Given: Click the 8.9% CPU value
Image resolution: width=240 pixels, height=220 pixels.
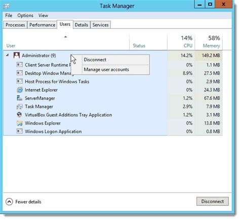Looking at the screenshot, I should click(x=187, y=73).
